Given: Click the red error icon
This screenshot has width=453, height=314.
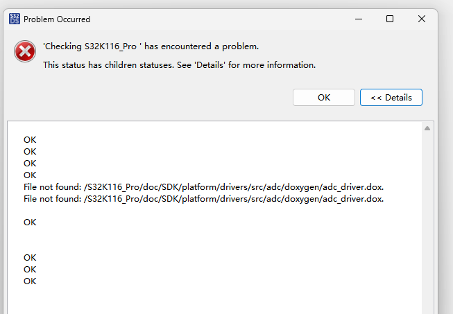Looking at the screenshot, I should (26, 51).
